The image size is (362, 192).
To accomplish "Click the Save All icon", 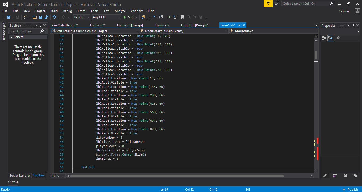I will 46,17.
